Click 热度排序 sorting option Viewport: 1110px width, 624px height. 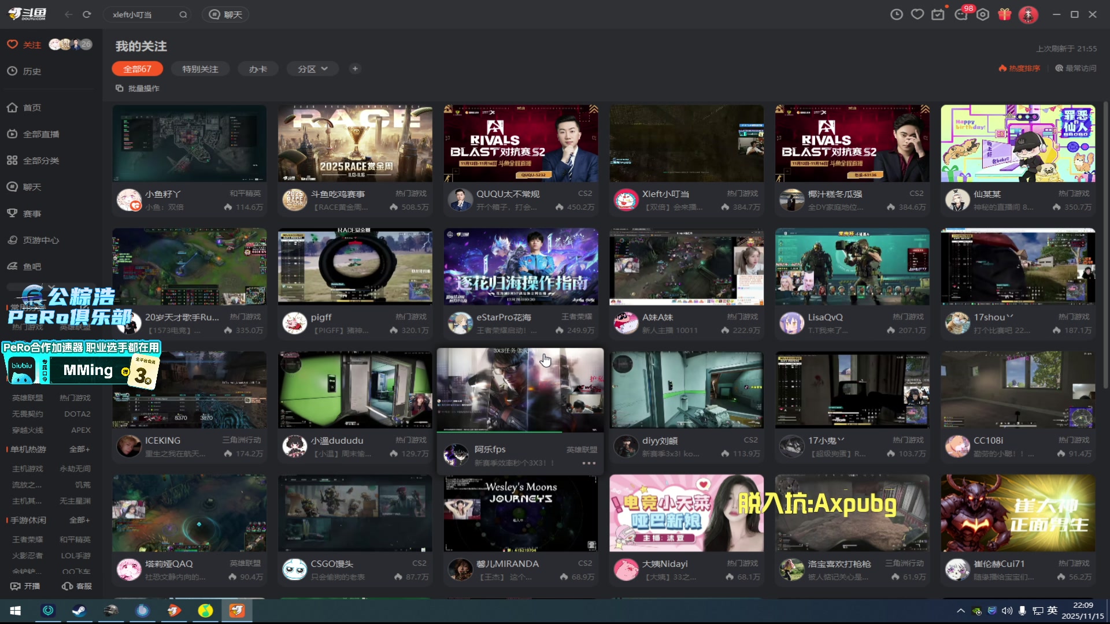coord(1019,68)
